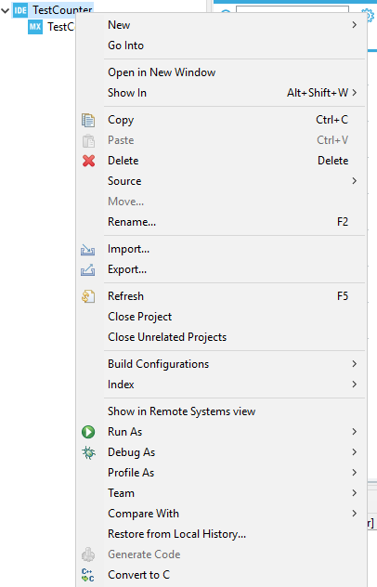Expand the Build Configurations submenu arrow
This screenshot has height=587, width=377.
pos(354,364)
